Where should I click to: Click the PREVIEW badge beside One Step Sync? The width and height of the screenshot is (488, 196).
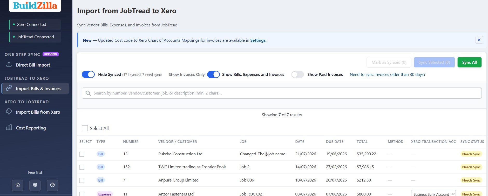point(51,54)
